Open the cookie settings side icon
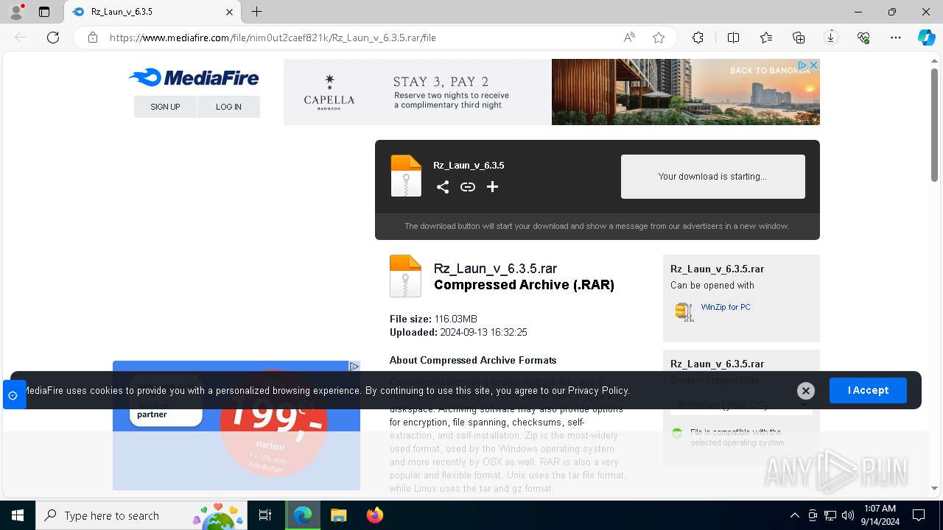 (x=13, y=395)
